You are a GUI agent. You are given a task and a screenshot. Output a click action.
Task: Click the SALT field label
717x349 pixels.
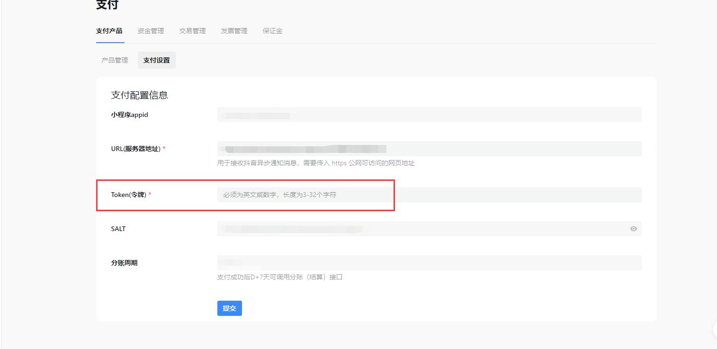tap(118, 229)
